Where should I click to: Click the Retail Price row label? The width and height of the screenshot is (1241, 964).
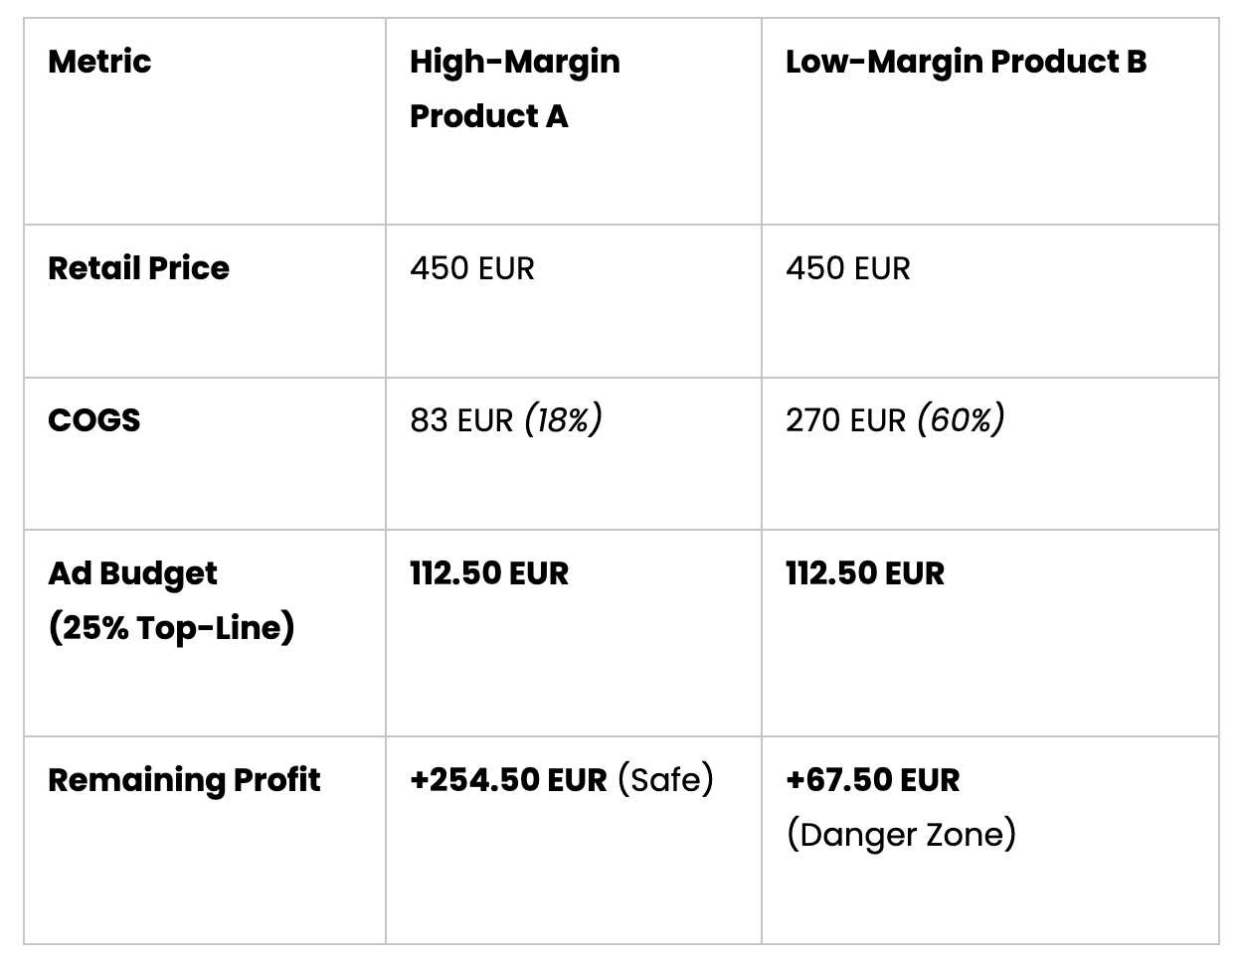click(x=138, y=268)
